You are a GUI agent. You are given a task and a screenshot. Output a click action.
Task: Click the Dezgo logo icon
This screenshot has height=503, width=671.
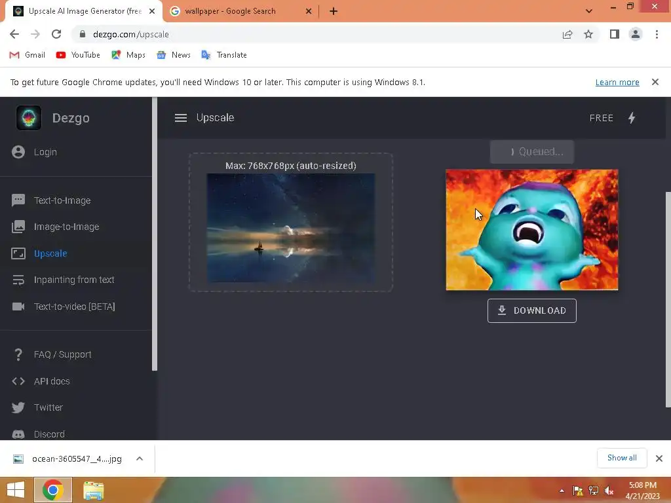(29, 118)
